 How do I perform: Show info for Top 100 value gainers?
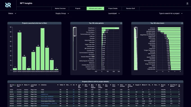click(x=121, y=23)
